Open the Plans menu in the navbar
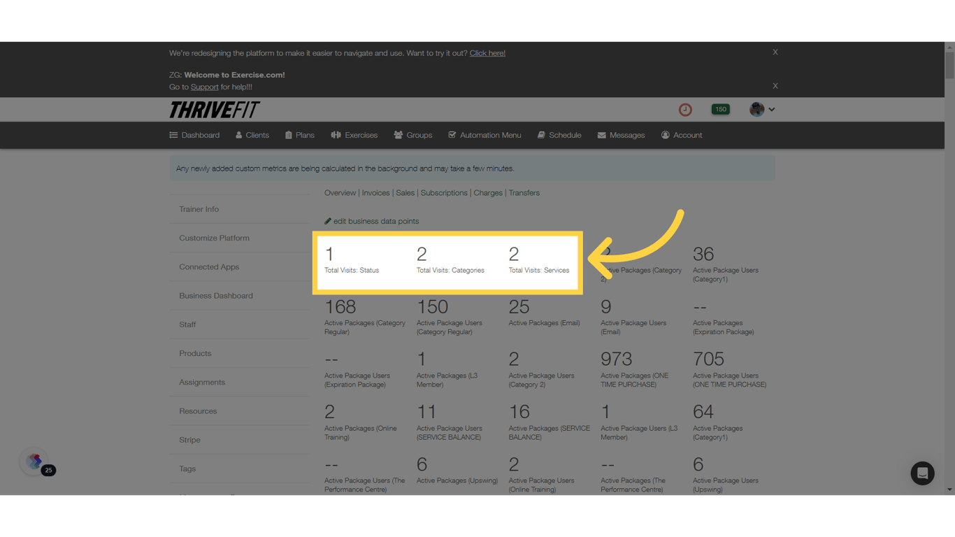The width and height of the screenshot is (955, 537). [299, 135]
